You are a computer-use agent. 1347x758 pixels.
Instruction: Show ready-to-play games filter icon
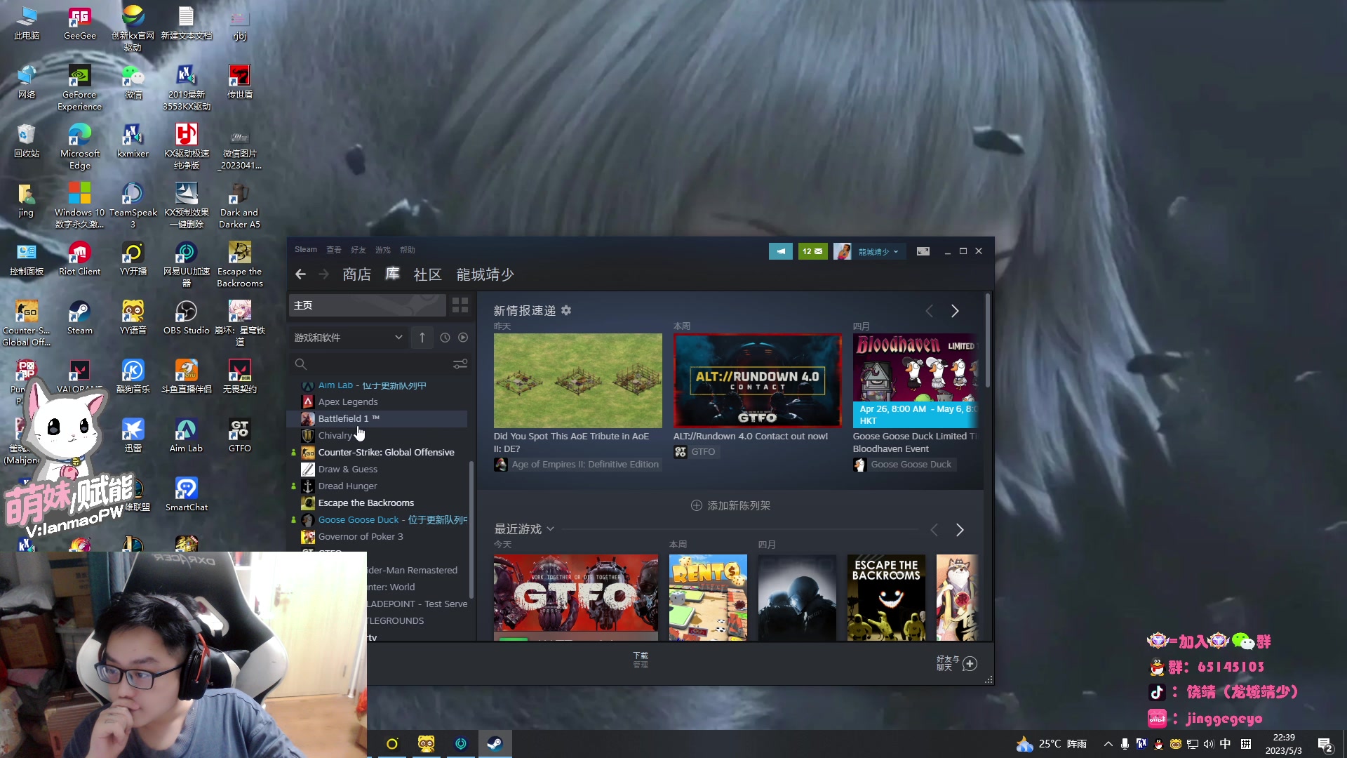click(463, 338)
